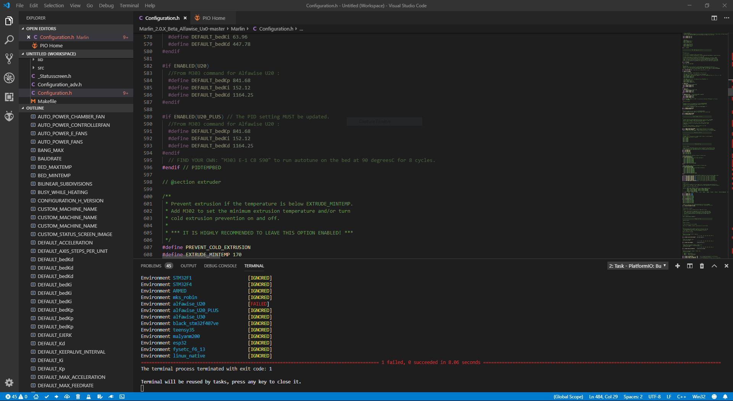733x401 pixels.
Task: Open the Terminal menu
Action: pyautogui.click(x=129, y=5)
